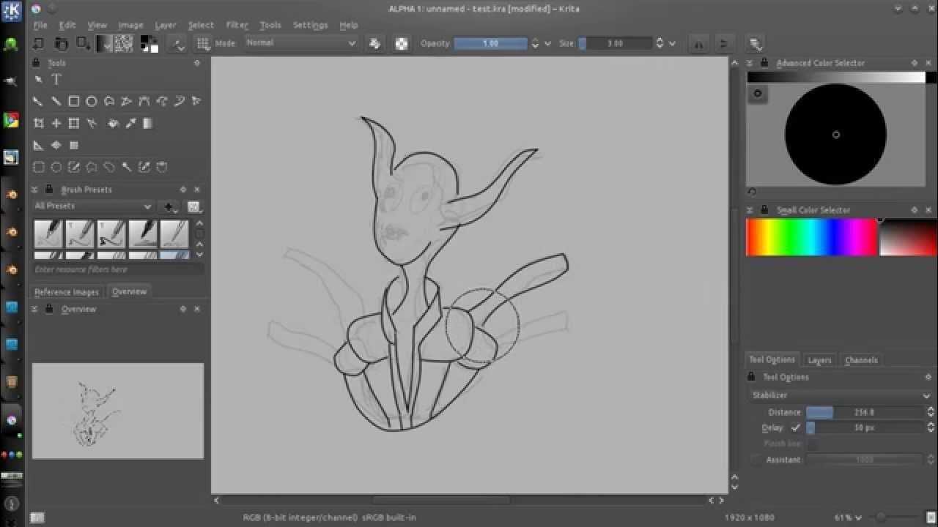Screen dimensions: 938x527
Task: Open the blending Mode dropdown
Action: 300,43
